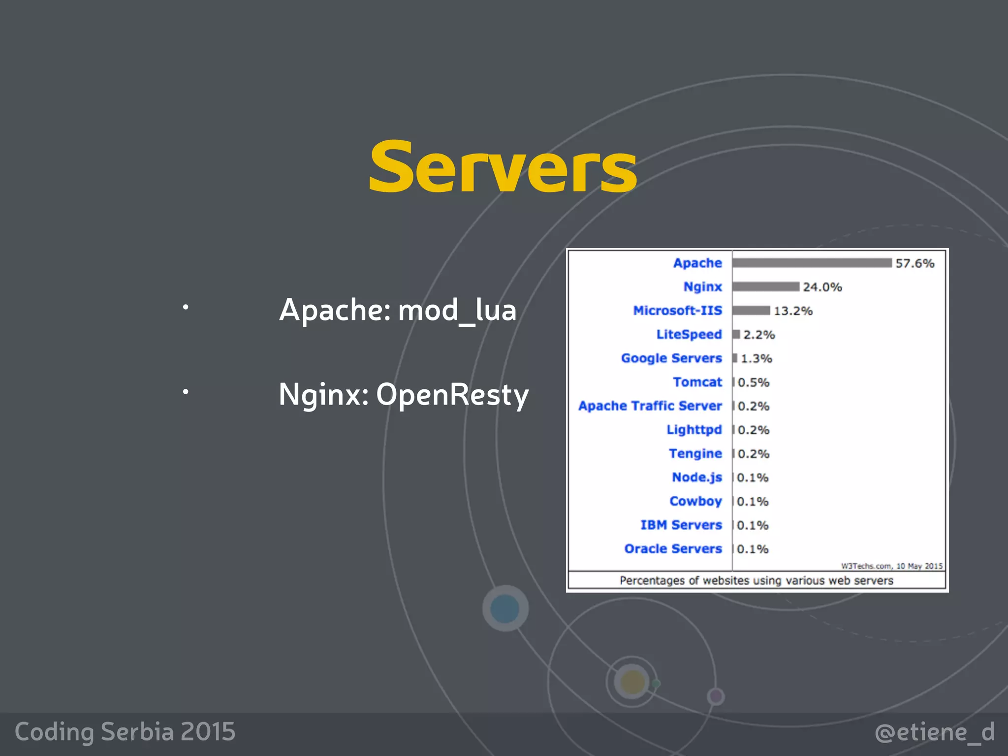
Task: Click the 57.6% Apache bar
Action: (812, 263)
